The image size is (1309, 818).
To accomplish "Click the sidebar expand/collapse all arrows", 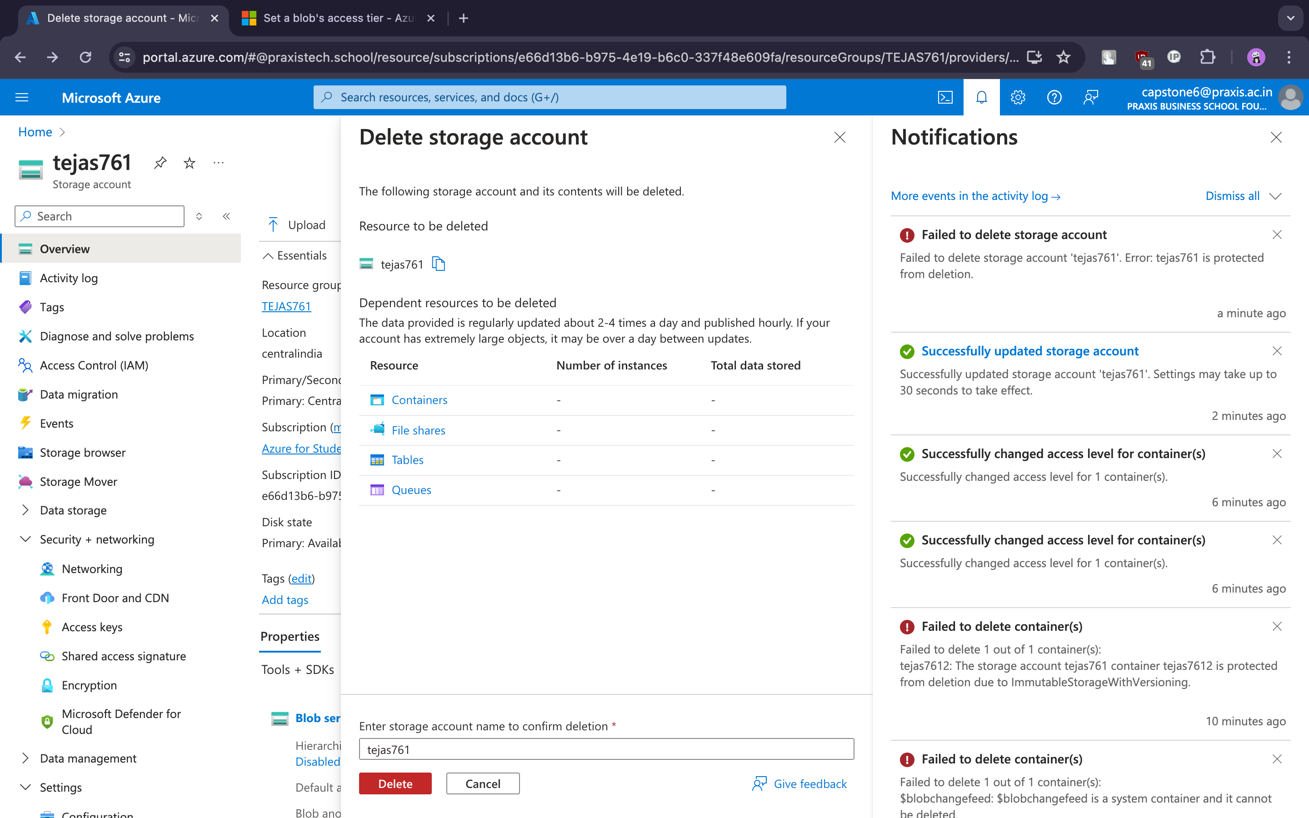I will pyautogui.click(x=199, y=216).
